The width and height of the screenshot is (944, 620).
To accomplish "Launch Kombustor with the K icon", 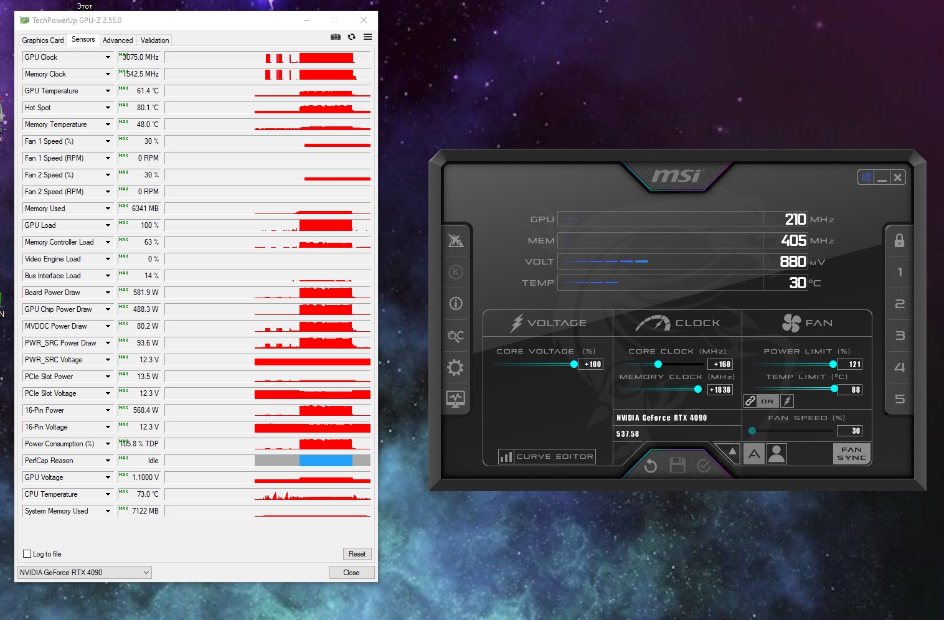I will [x=456, y=272].
